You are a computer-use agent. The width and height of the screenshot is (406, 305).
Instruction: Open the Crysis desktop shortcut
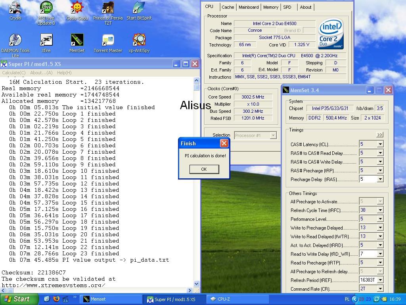pyautogui.click(x=15, y=10)
